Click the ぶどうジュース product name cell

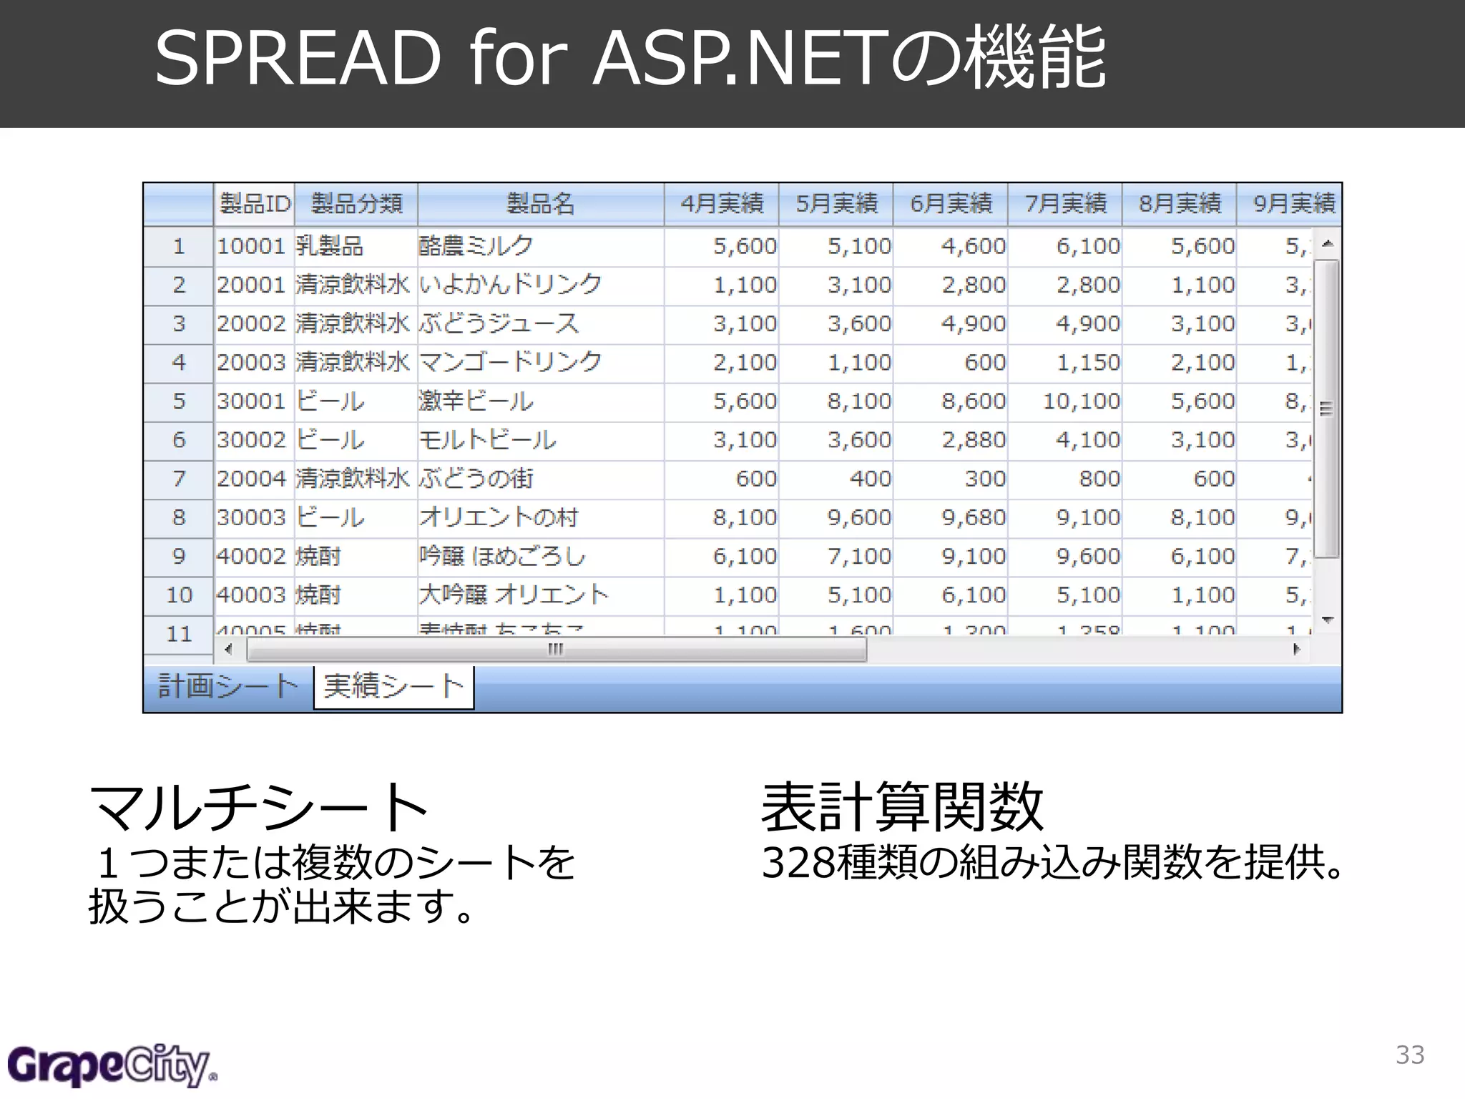pos(541,324)
